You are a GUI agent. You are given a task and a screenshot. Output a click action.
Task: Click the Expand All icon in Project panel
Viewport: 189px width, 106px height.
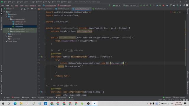click(25, 9)
